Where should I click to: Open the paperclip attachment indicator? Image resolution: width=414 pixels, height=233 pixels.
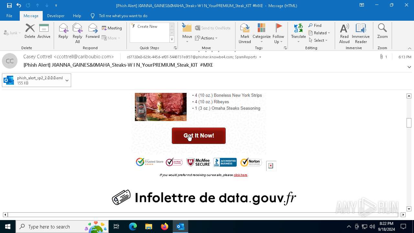point(383,57)
